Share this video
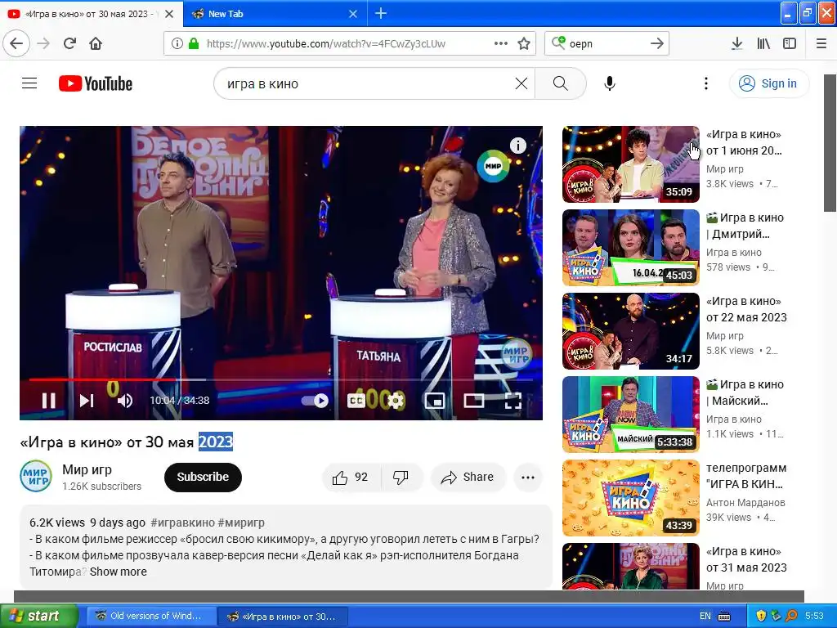The height and width of the screenshot is (628, 837). point(467,478)
